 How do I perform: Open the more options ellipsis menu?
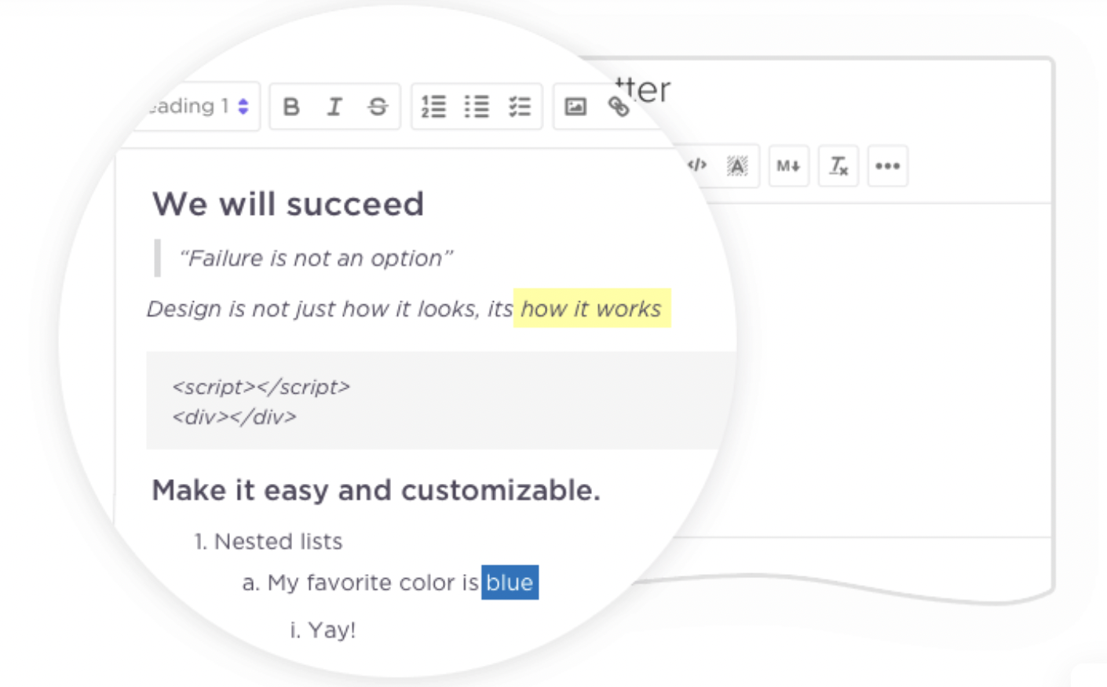(888, 165)
